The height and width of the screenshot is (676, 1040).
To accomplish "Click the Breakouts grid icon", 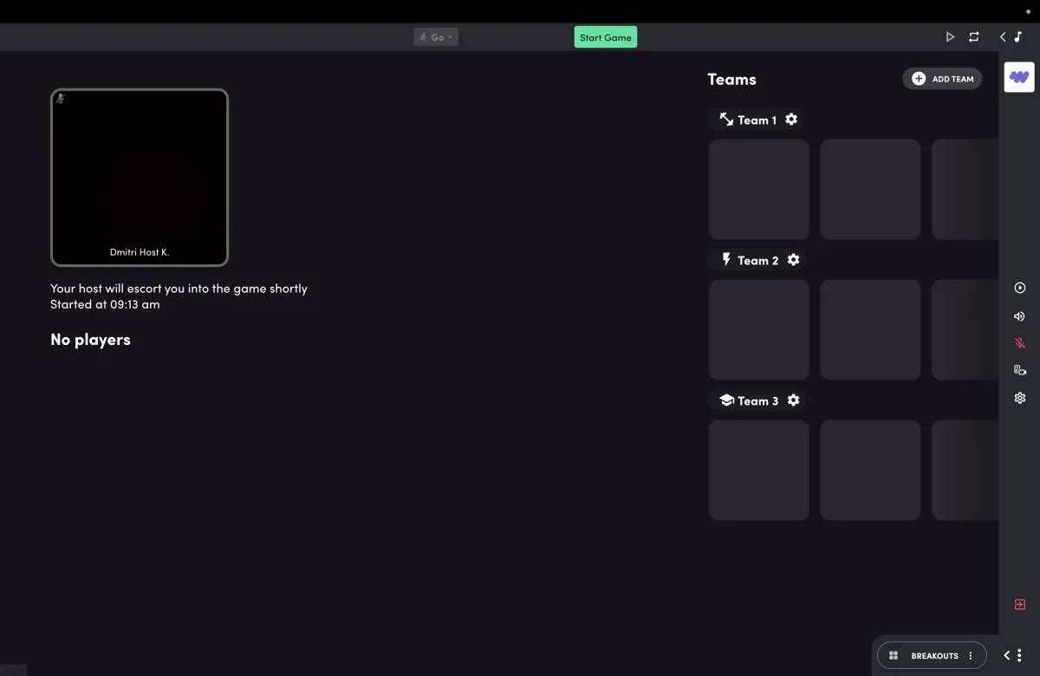I will click(894, 656).
